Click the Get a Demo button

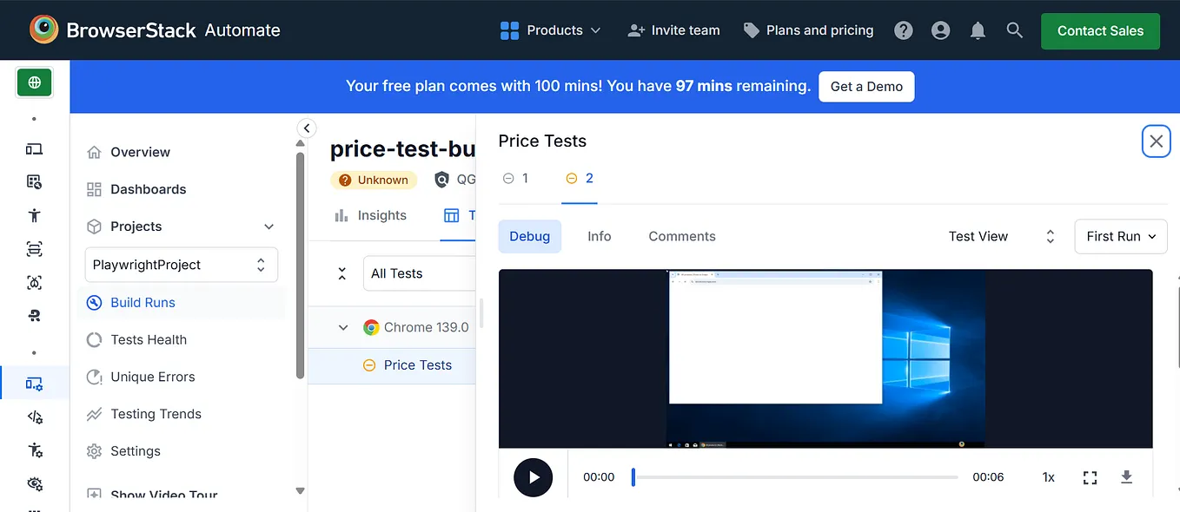pos(865,86)
